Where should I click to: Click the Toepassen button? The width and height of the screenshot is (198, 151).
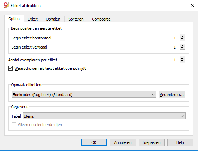click(152, 142)
